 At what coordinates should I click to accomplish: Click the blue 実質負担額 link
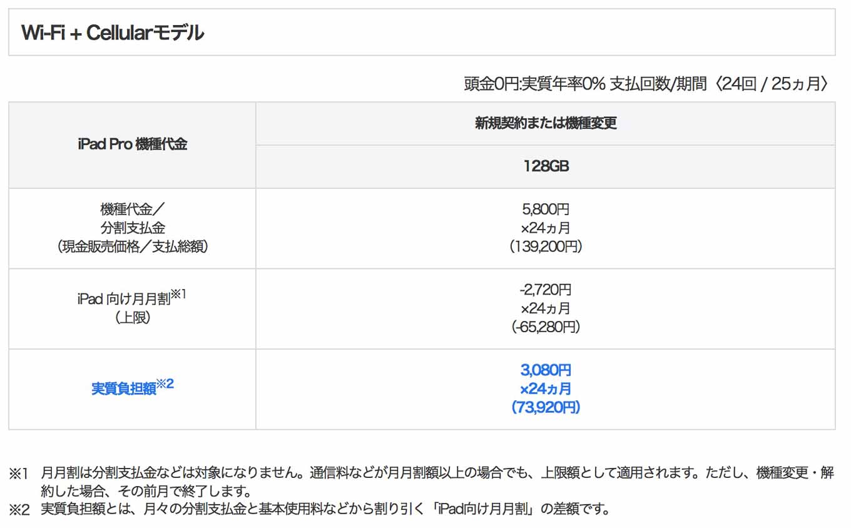pyautogui.click(x=132, y=387)
